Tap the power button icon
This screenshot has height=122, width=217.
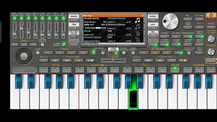[x=211, y=15]
